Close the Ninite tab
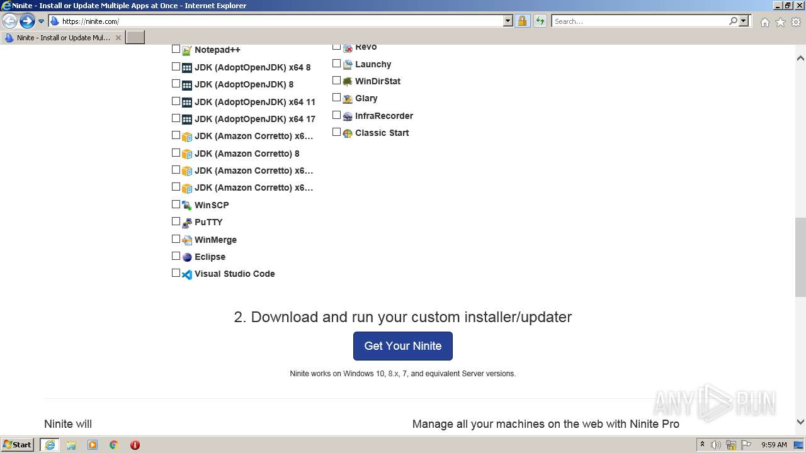The width and height of the screenshot is (806, 453). (118, 38)
